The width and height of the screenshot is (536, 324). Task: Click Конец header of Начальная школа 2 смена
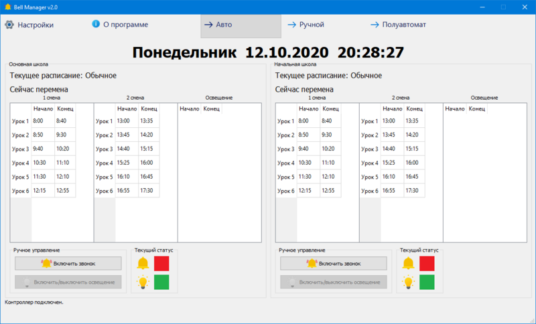click(414, 108)
